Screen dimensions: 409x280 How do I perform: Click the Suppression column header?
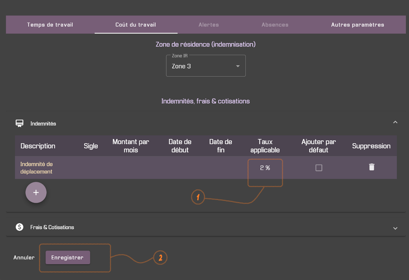tap(371, 146)
